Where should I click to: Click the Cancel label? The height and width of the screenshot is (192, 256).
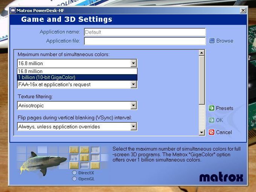point(224,132)
